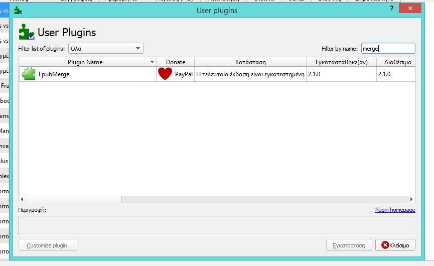The height and width of the screenshot is (266, 434).
Task: Click the Διαθέσιμο column header
Action: coord(396,62)
